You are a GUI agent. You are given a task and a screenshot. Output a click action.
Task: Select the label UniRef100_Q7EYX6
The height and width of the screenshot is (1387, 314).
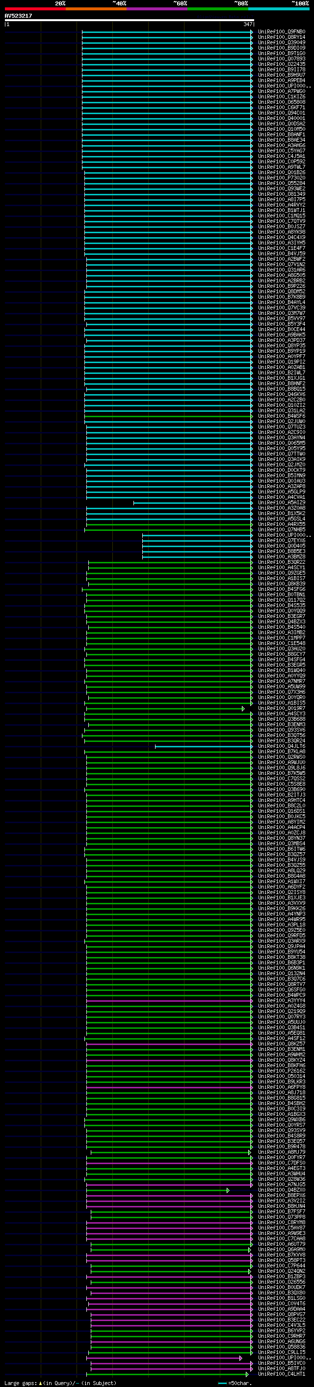(282, 541)
